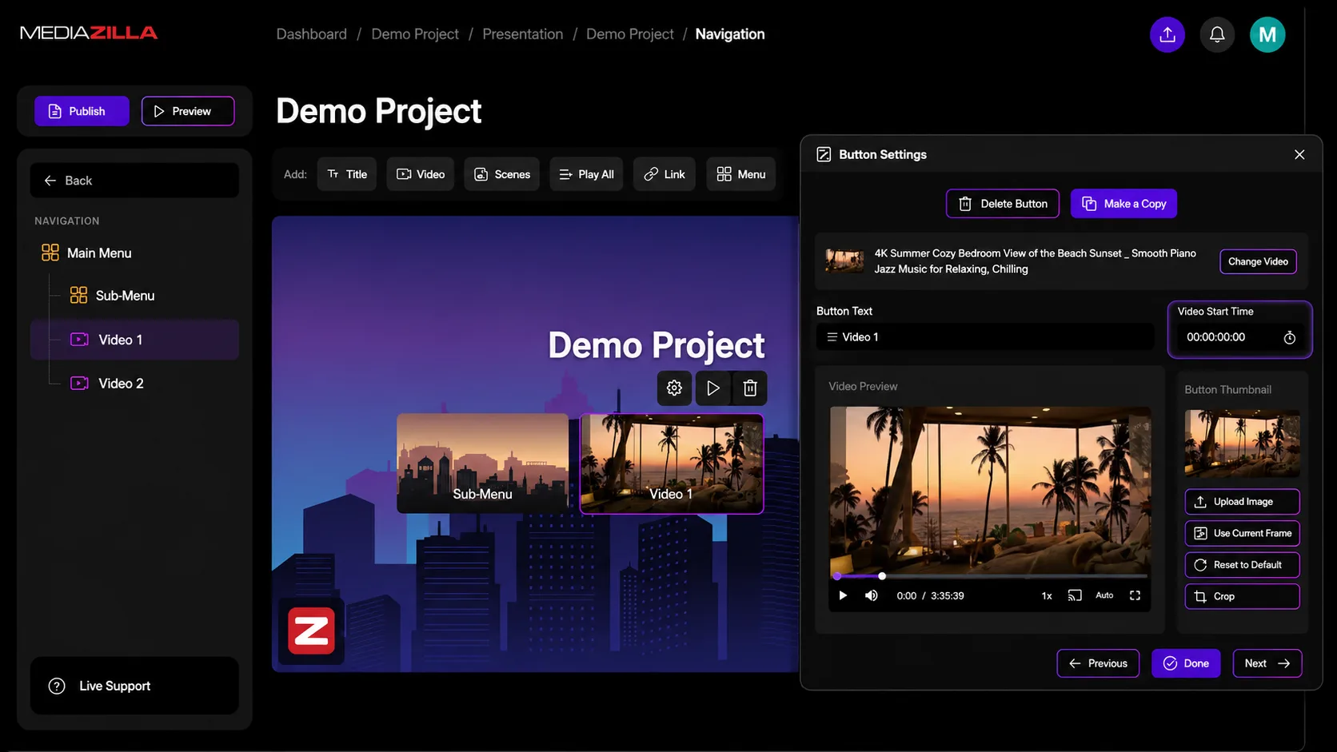Open the Auto quality selector

click(x=1104, y=595)
